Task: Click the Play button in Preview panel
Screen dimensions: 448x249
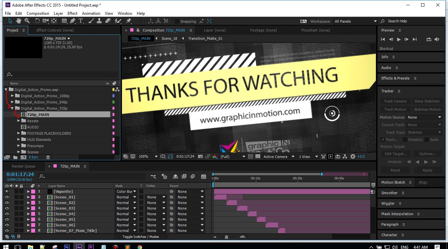Action: coord(399,39)
